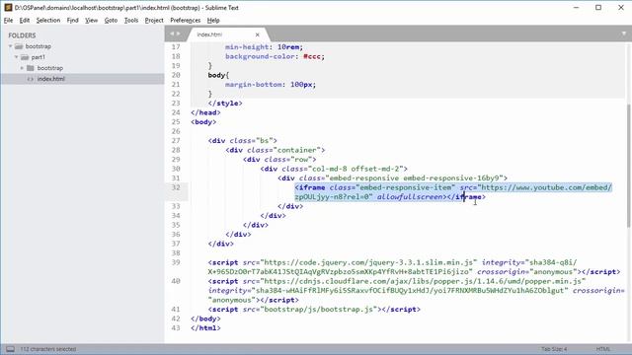632x355 pixels.
Task: Open the Selection menu
Action: pyautogui.click(x=48, y=20)
